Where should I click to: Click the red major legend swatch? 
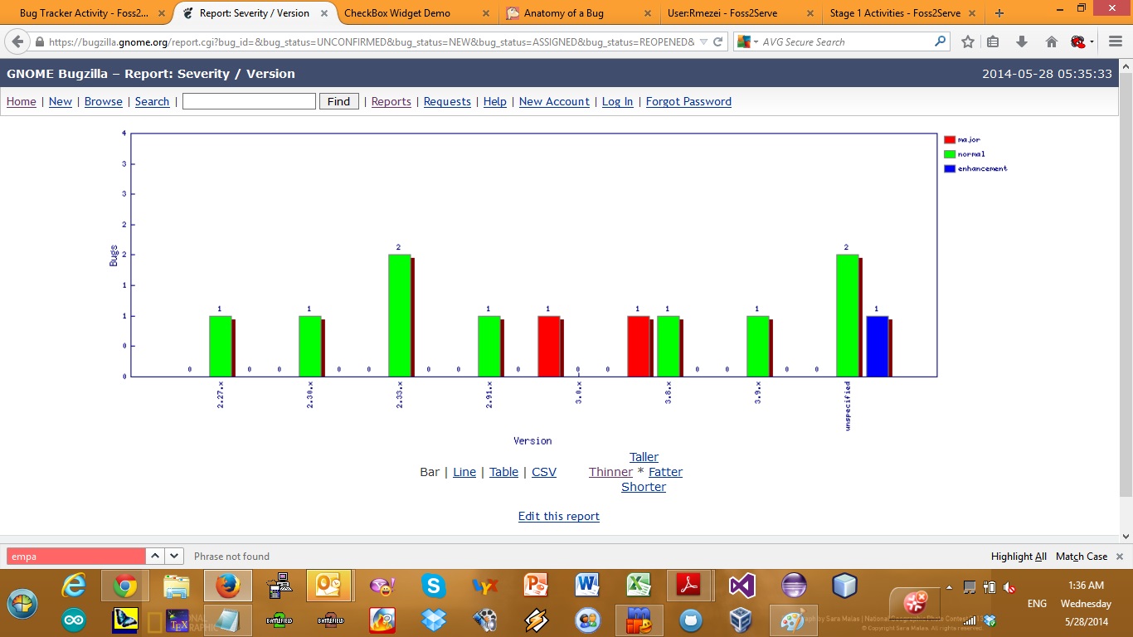click(x=950, y=139)
